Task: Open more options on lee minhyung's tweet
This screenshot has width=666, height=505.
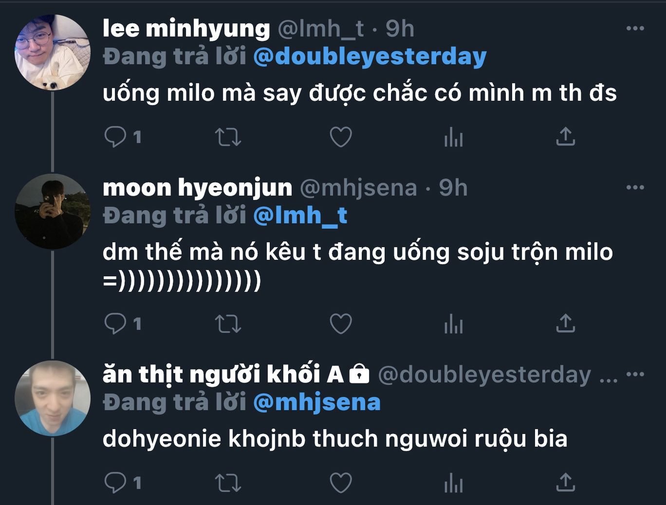Action: [x=635, y=28]
